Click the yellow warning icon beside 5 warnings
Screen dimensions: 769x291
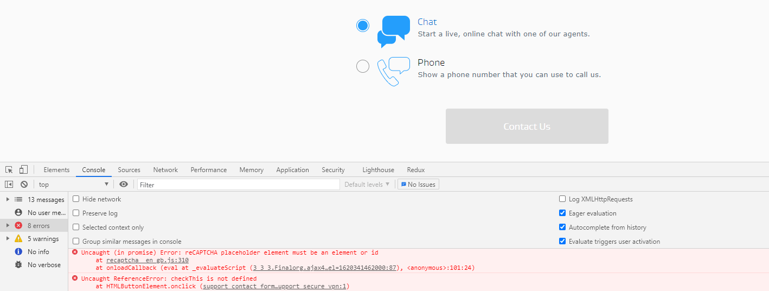[18, 239]
